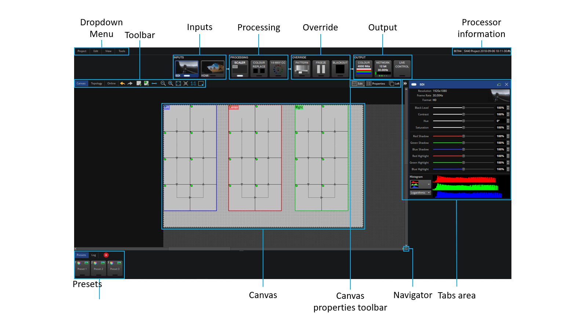Zoom in on the canvas

(171, 84)
